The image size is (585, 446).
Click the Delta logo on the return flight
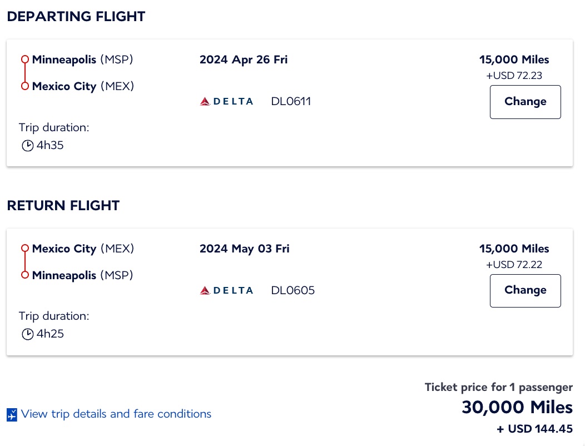pyautogui.click(x=226, y=290)
